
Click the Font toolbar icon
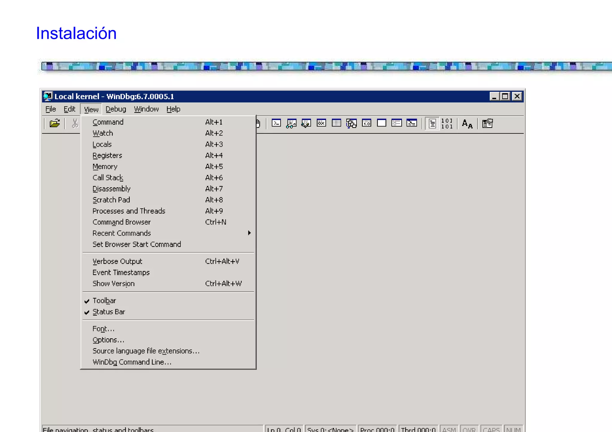tap(467, 124)
